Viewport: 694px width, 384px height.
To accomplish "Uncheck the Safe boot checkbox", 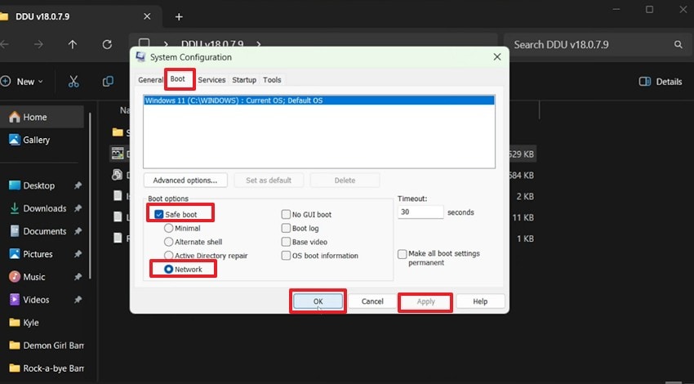I will pos(159,214).
